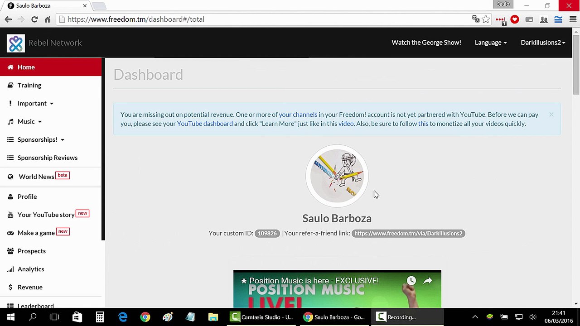The image size is (580, 326).
Task: Click the gamepad icon beside Make a game
Action: tap(10, 233)
